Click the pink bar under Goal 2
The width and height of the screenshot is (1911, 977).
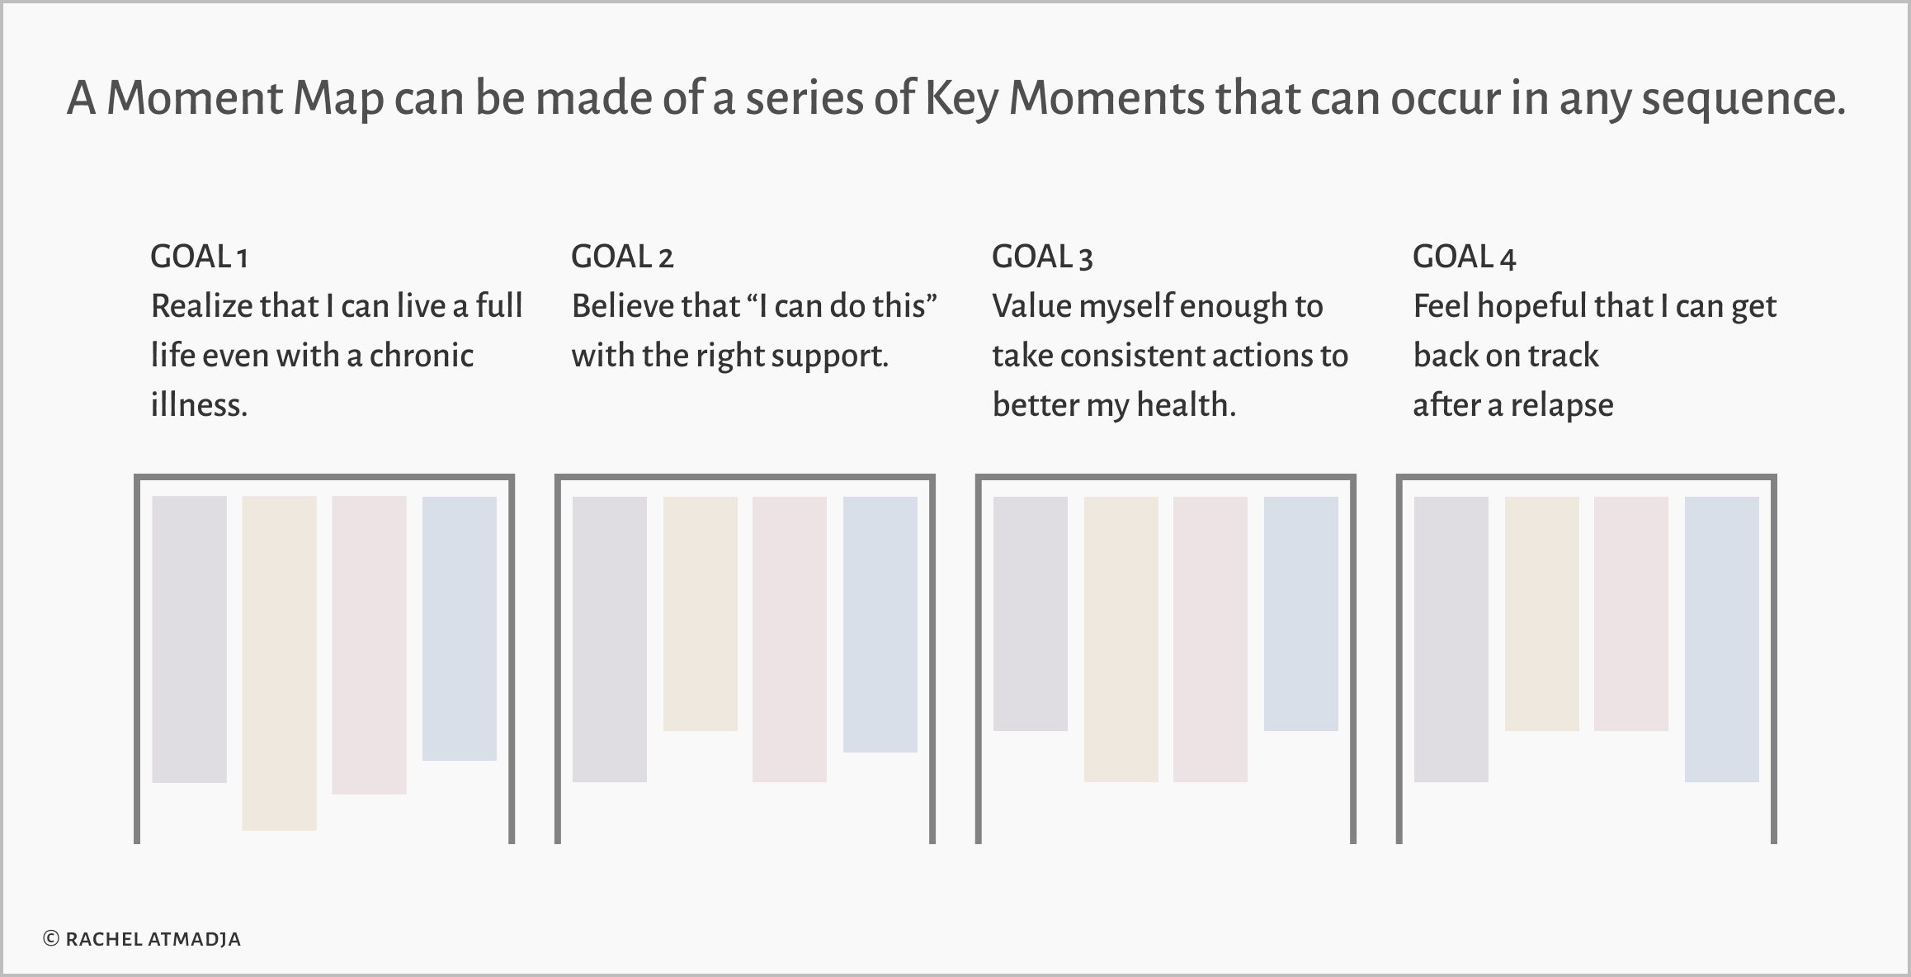[x=789, y=639]
